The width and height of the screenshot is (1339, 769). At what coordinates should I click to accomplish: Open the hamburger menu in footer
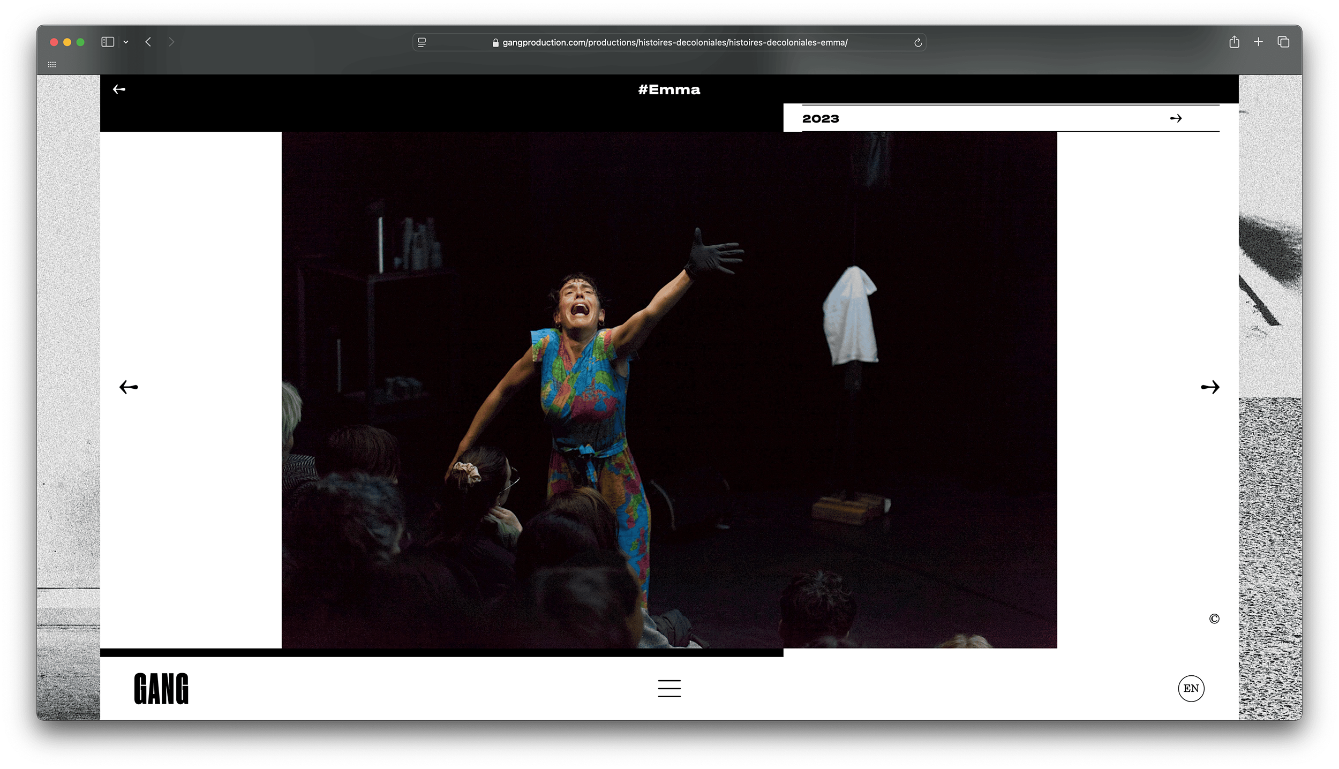click(x=669, y=688)
